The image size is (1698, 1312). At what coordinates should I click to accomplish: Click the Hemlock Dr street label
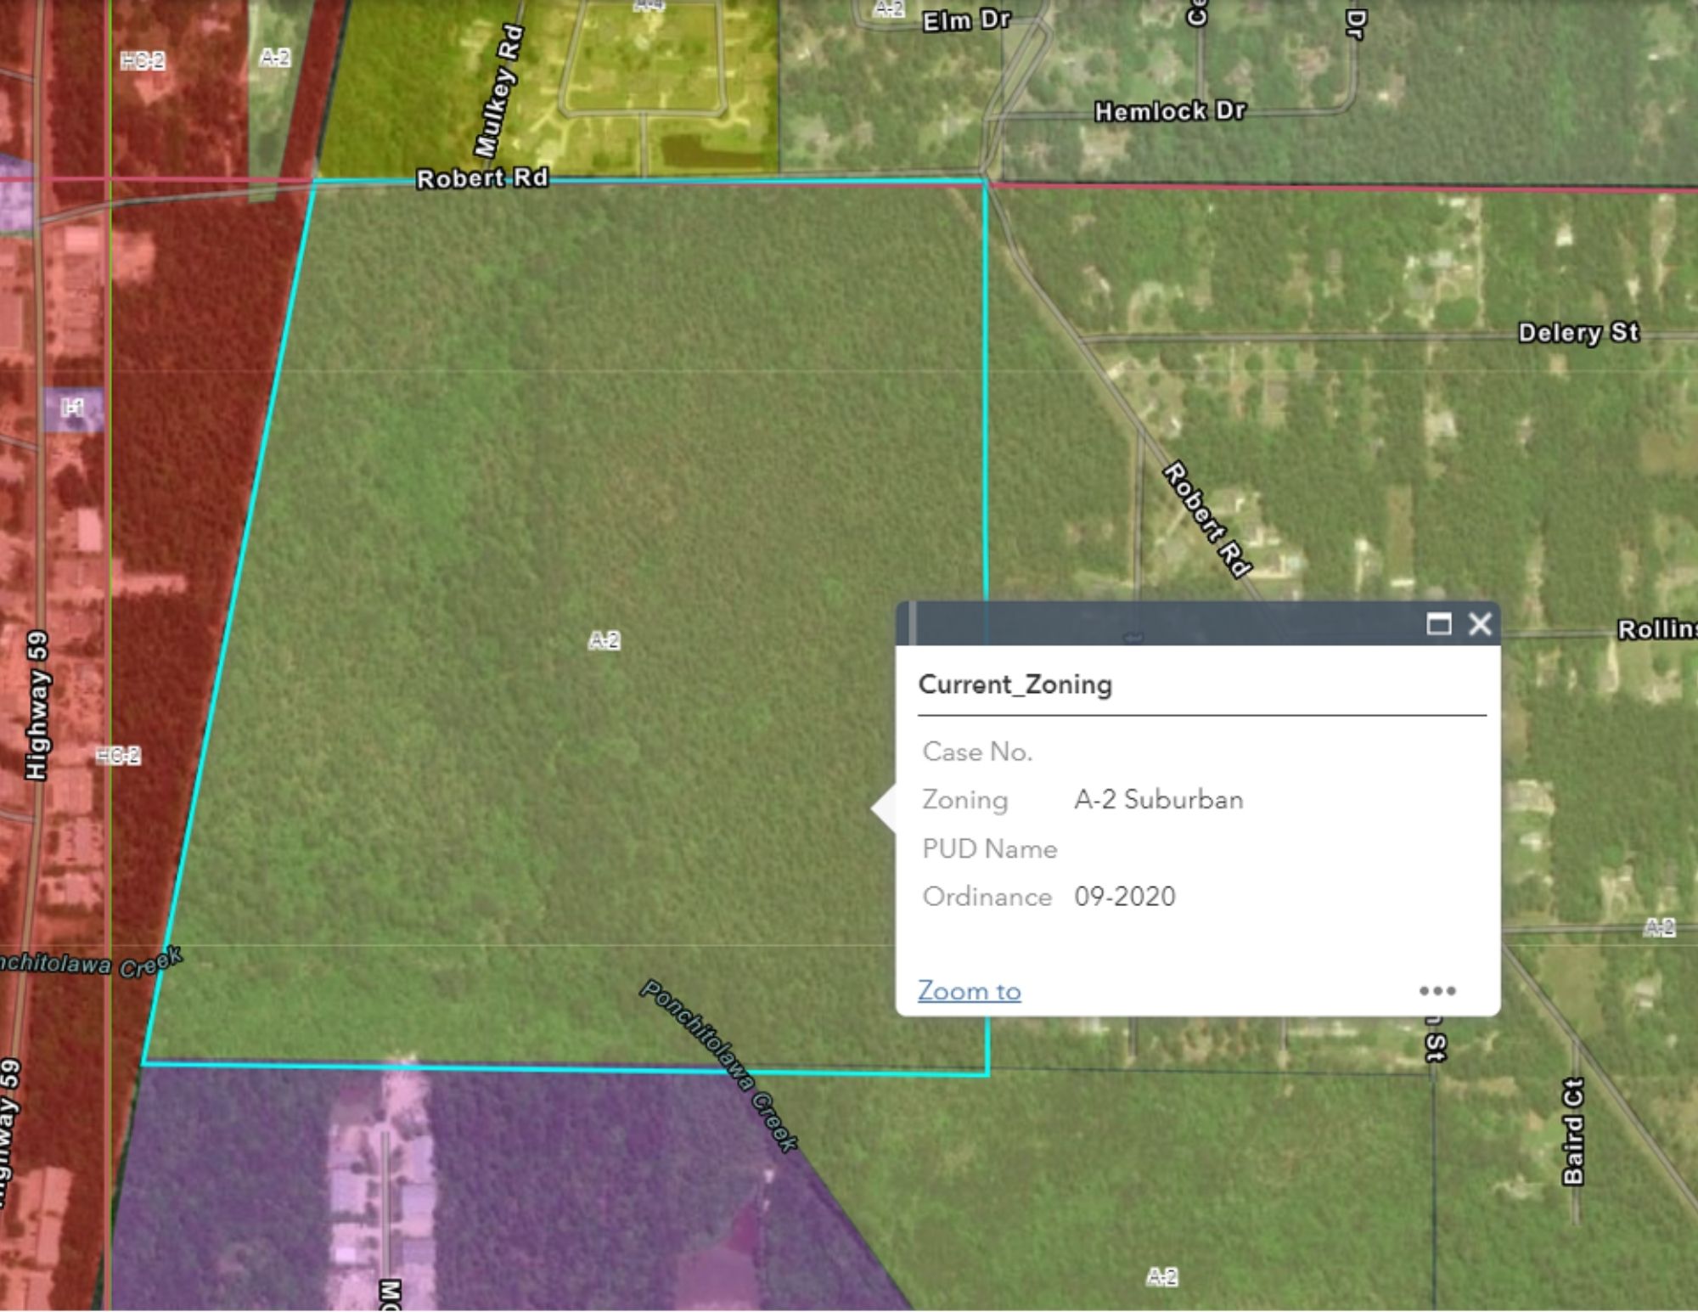(x=1170, y=111)
